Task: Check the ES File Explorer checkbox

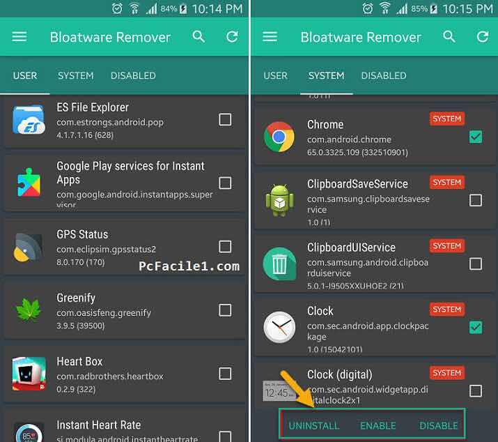Action: click(225, 119)
